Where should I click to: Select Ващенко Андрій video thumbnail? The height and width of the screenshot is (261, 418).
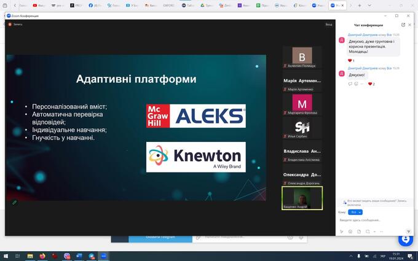click(x=302, y=198)
